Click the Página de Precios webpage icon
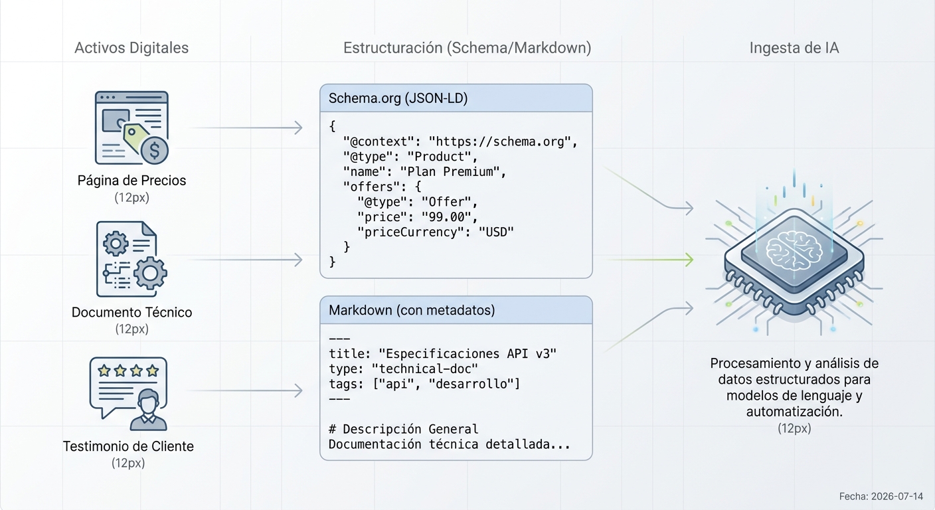Image resolution: width=935 pixels, height=510 pixels. [131, 128]
